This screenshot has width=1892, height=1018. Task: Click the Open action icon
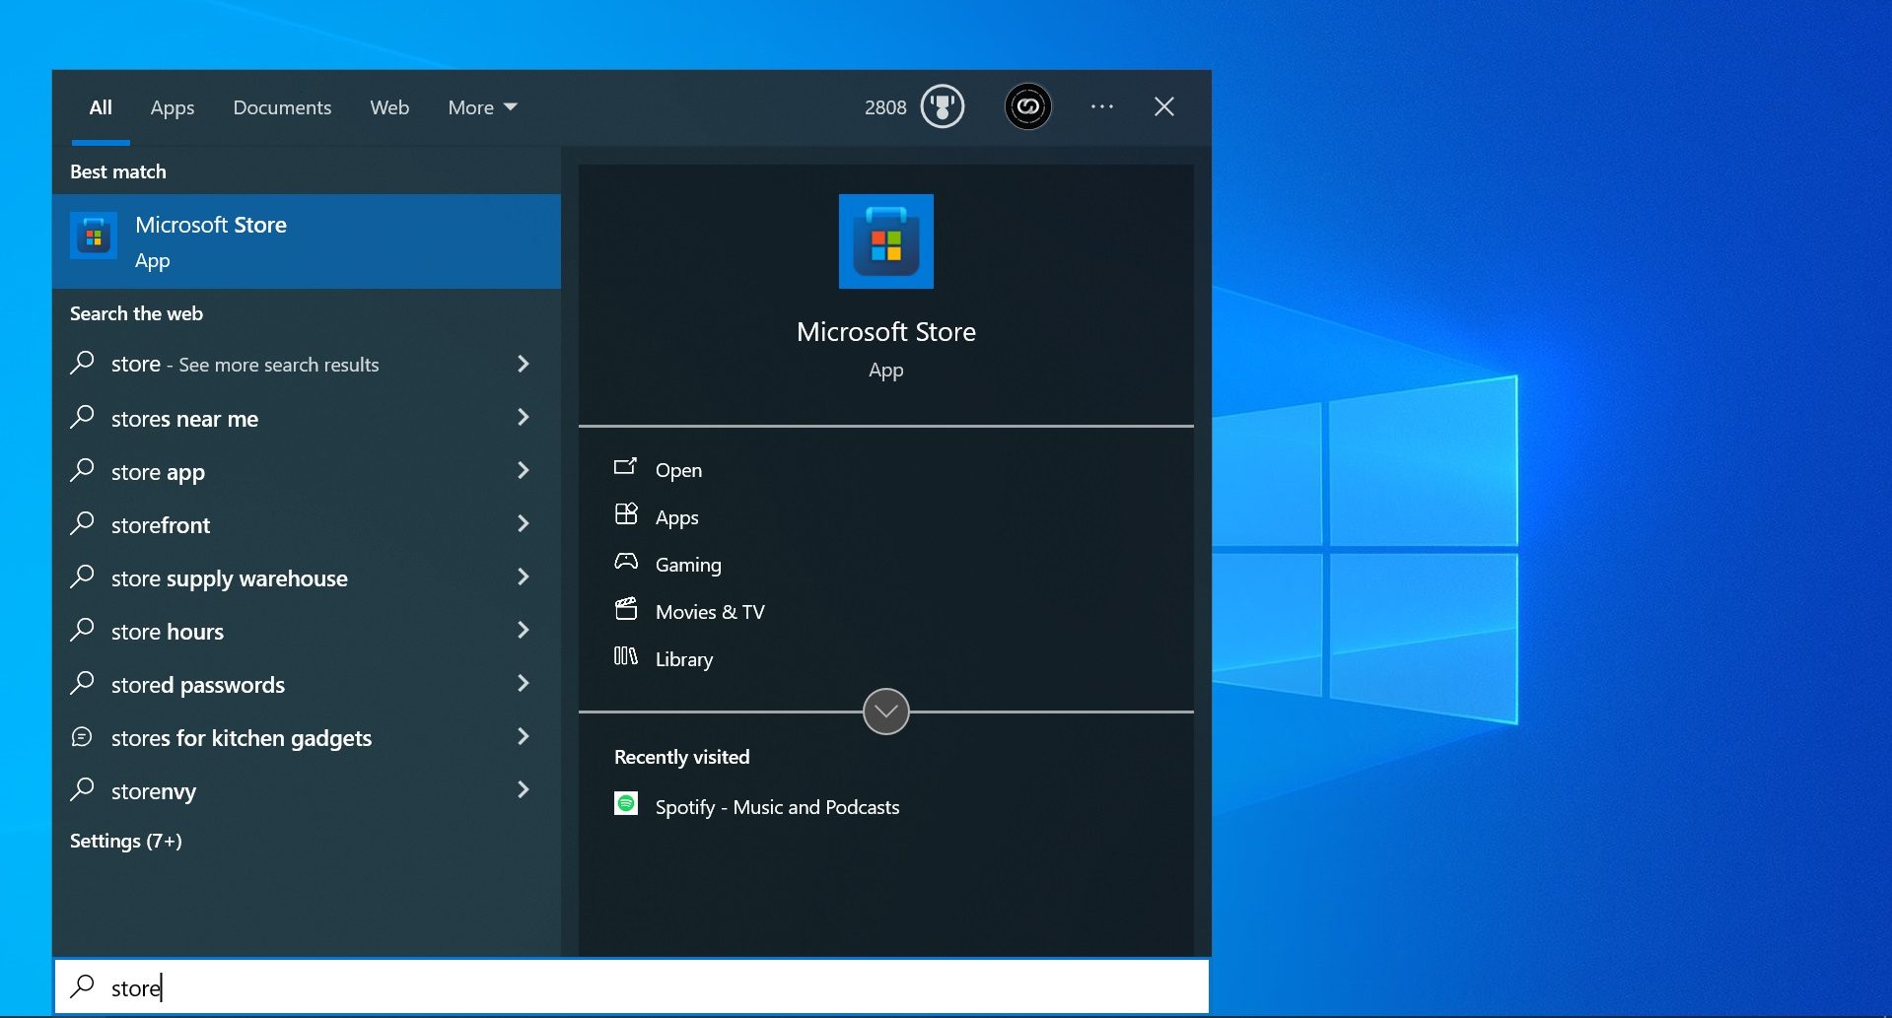point(626,466)
